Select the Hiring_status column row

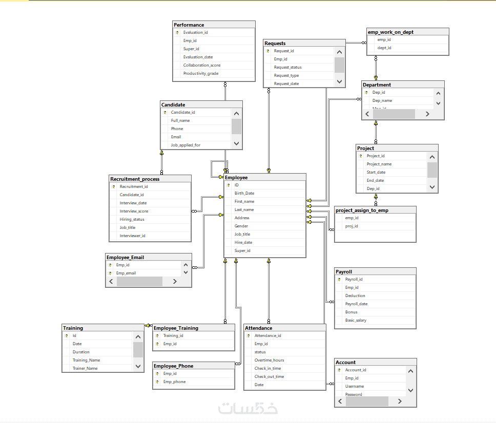(x=150, y=219)
